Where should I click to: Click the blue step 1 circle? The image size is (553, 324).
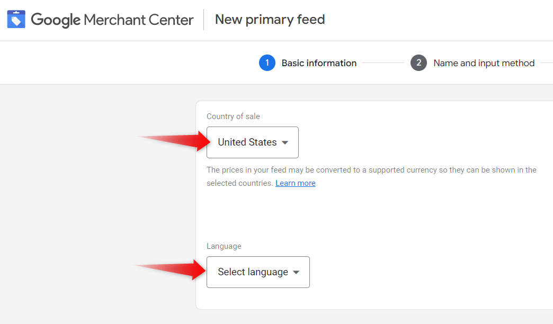(x=267, y=63)
